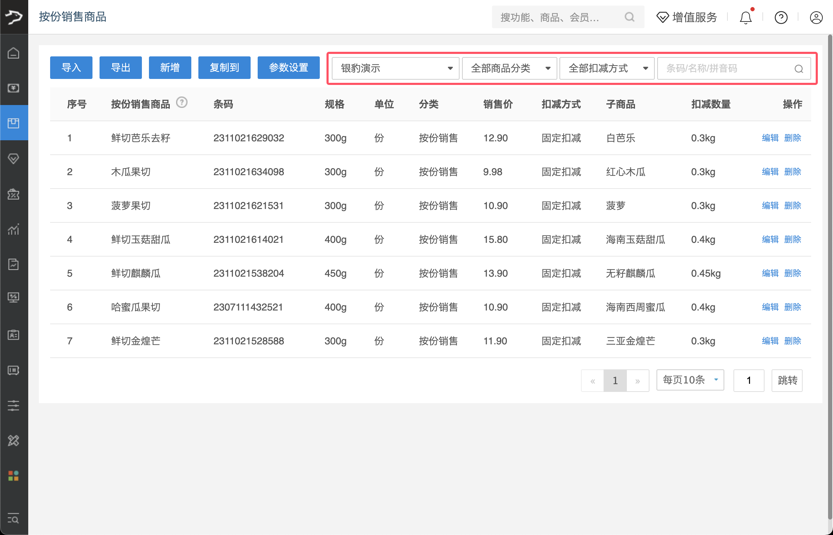
Task: Click the 导入 button
Action: [71, 68]
